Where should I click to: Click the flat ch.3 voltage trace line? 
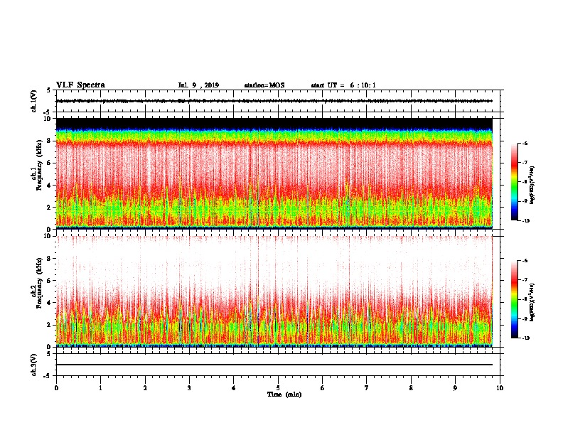coord(274,365)
